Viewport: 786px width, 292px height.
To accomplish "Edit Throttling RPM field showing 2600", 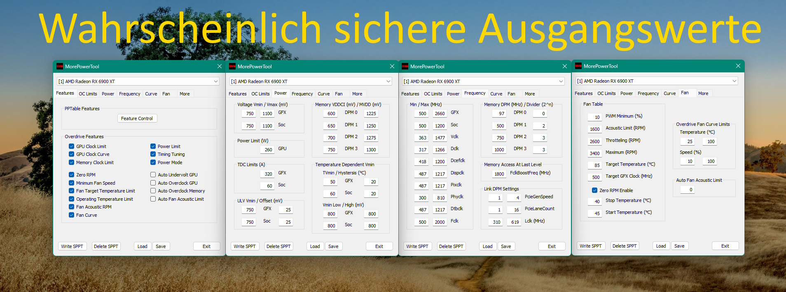I will coord(594,141).
